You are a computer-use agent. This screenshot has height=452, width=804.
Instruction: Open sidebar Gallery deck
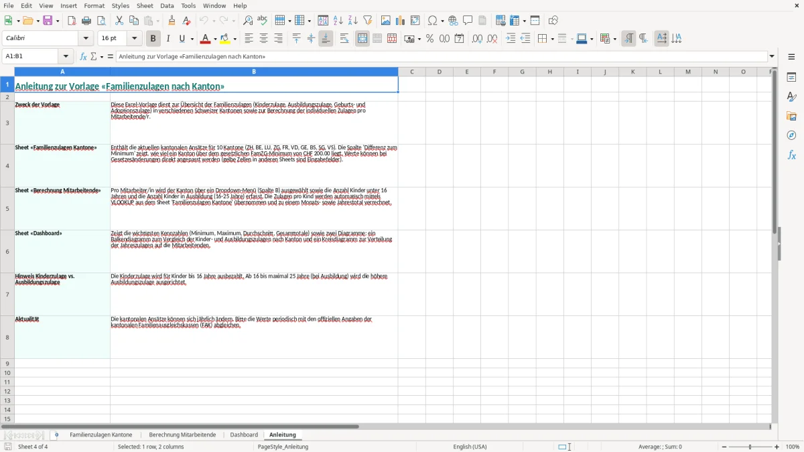[x=791, y=117]
